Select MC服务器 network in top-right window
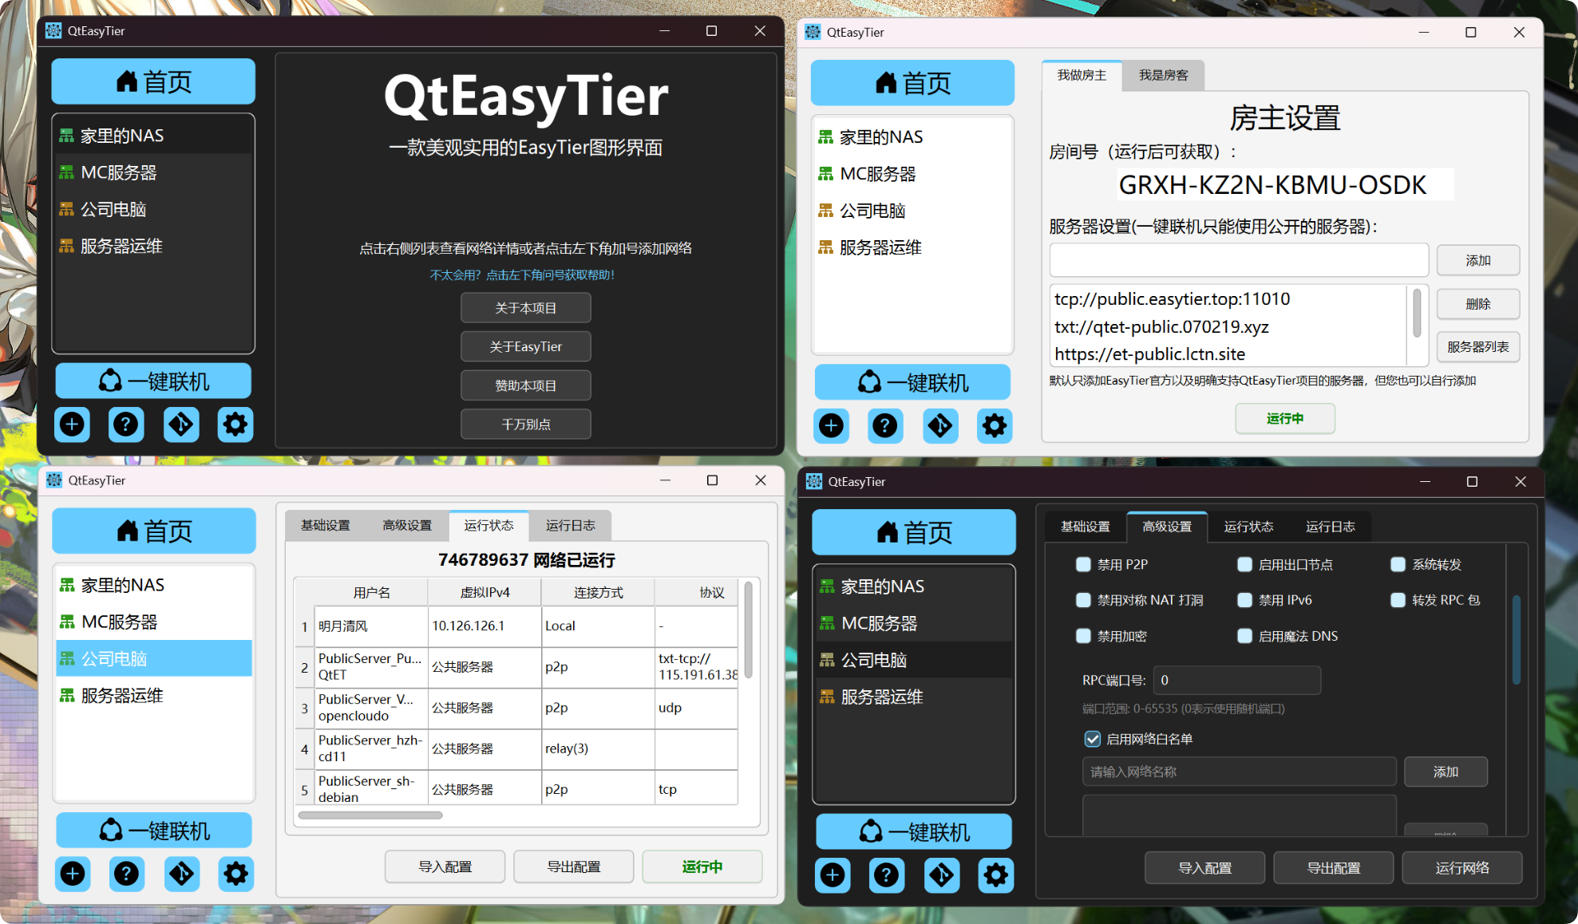 (x=912, y=174)
